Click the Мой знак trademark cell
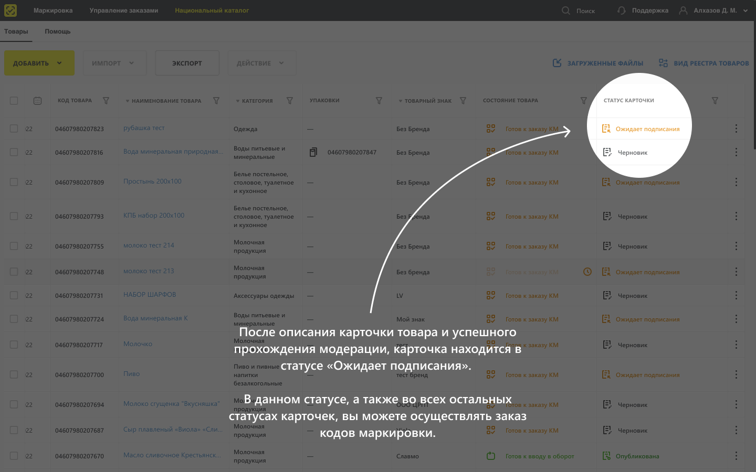756x472 pixels. point(411,319)
